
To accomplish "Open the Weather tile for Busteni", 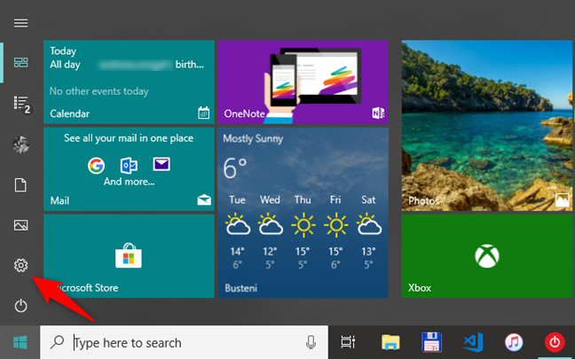I will (x=303, y=213).
